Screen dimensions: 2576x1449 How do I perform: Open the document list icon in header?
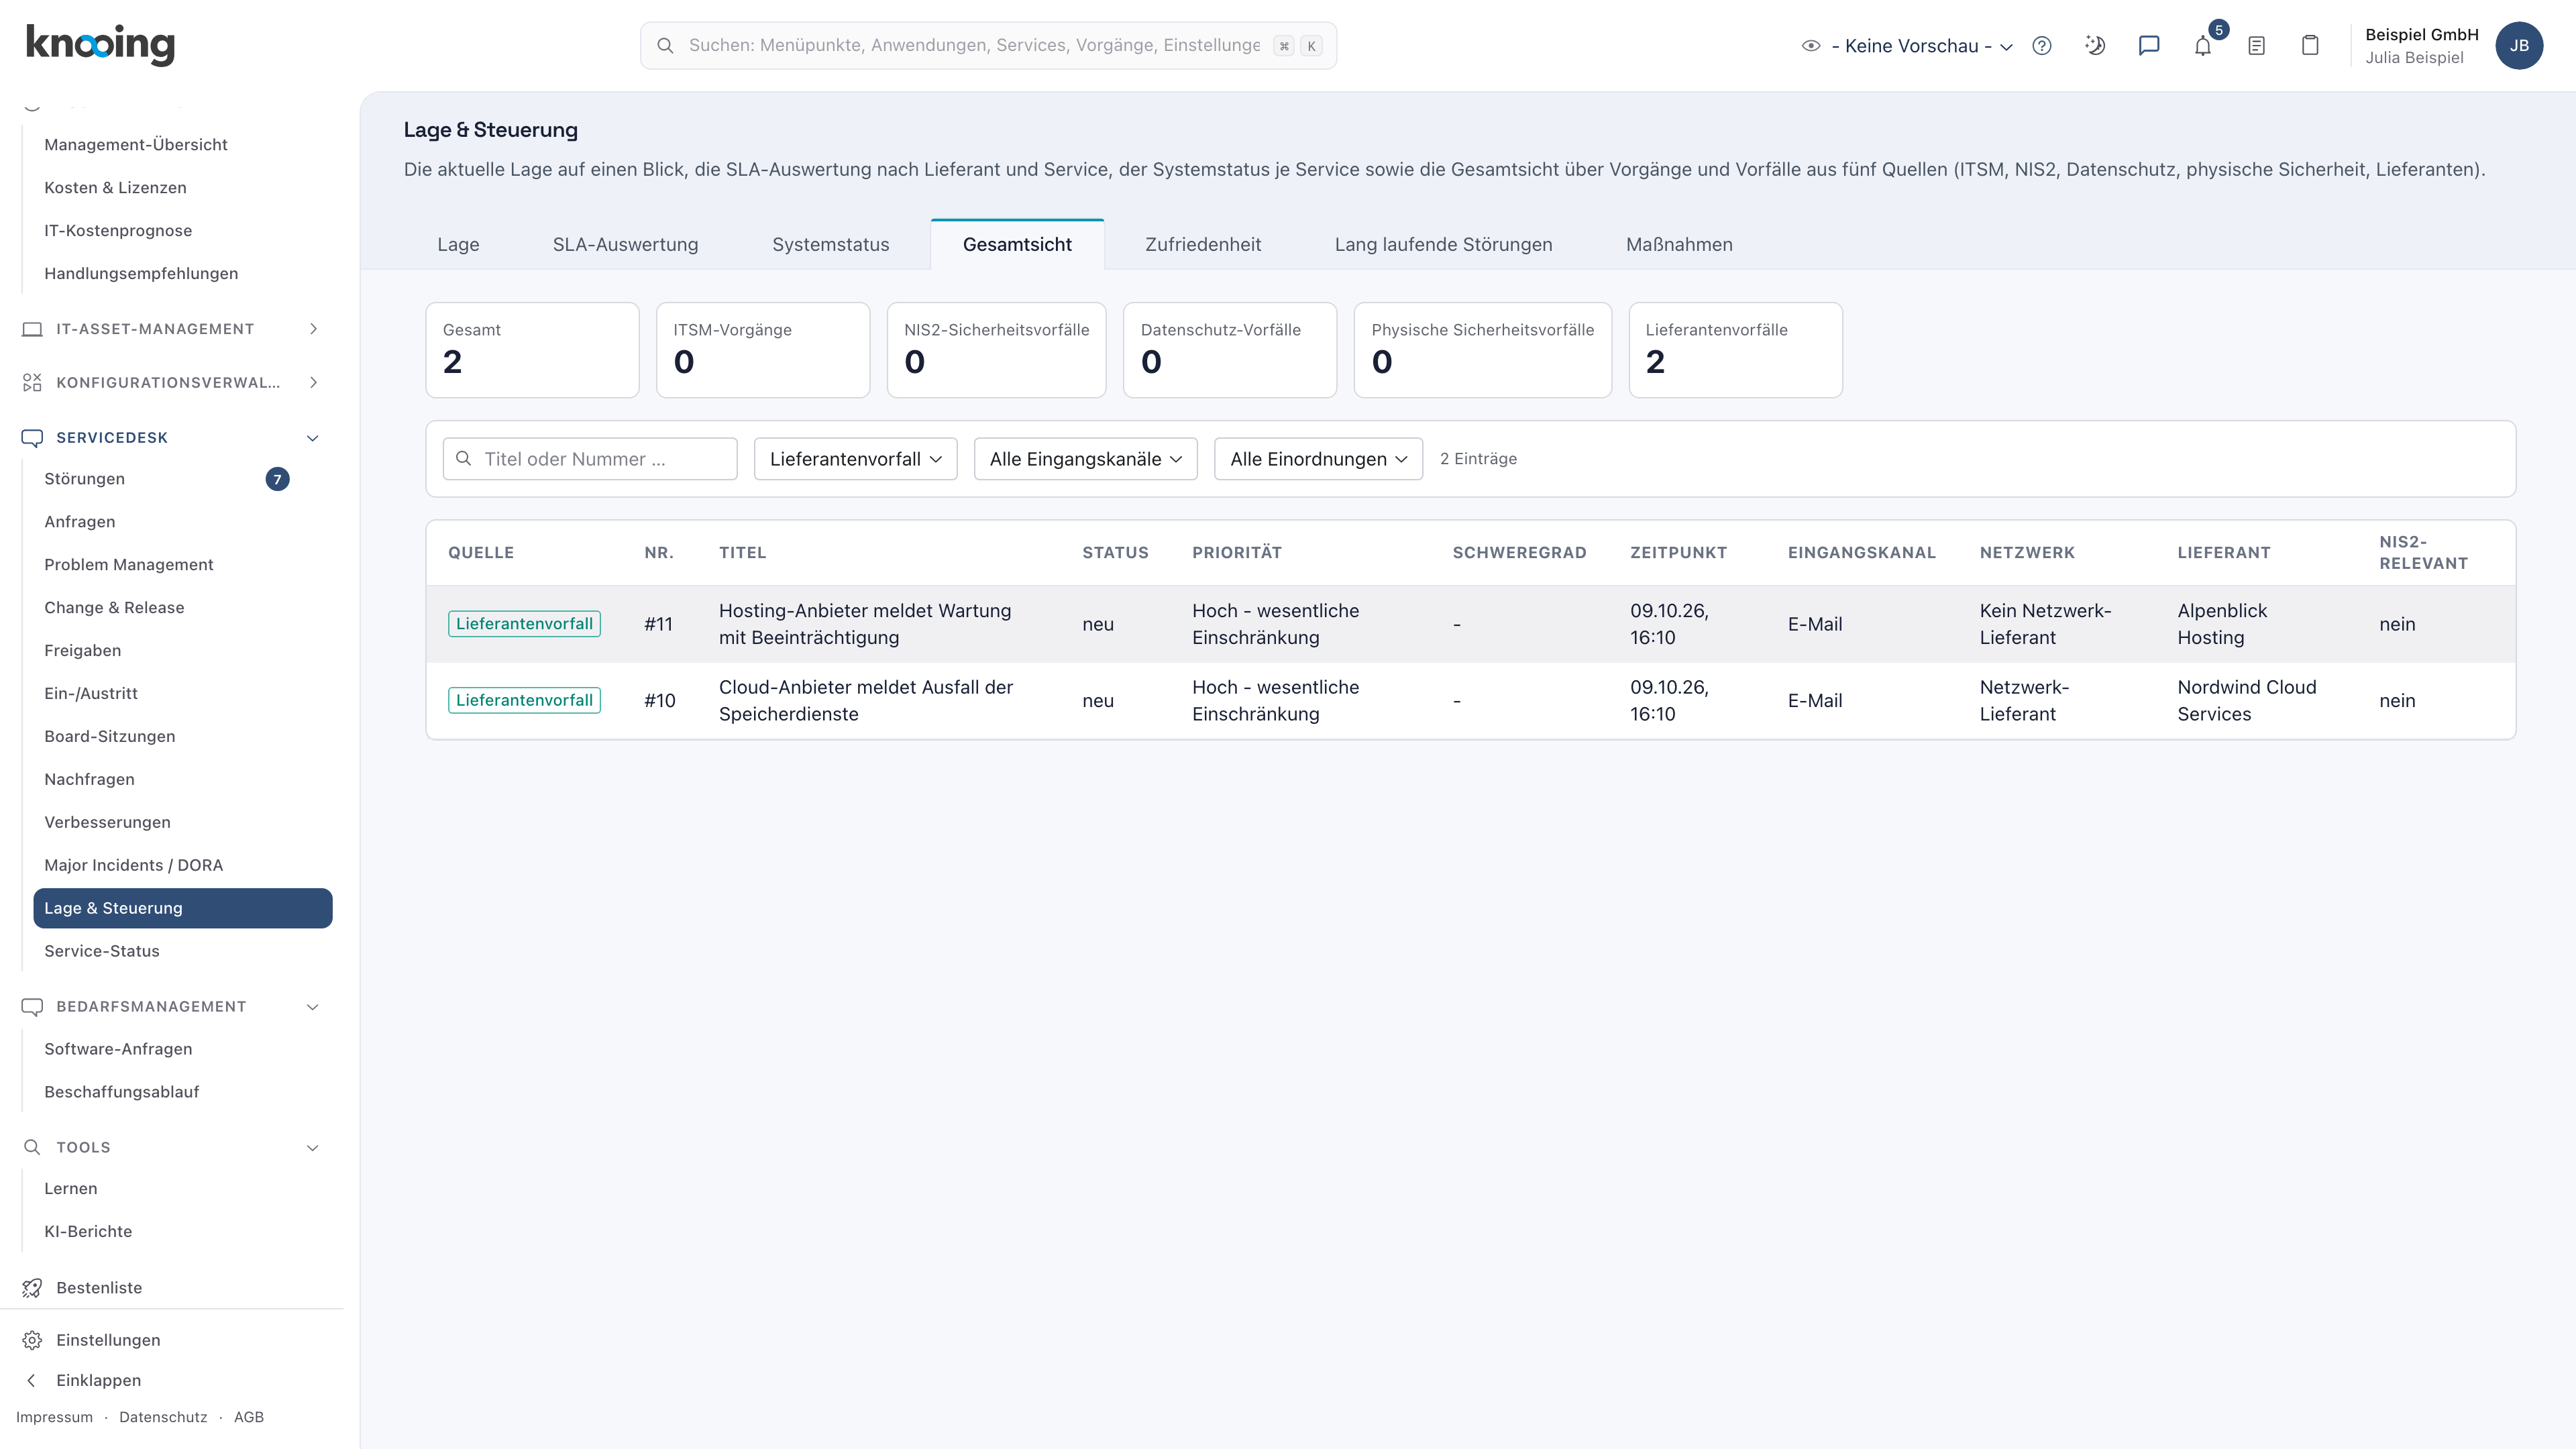coord(2257,46)
